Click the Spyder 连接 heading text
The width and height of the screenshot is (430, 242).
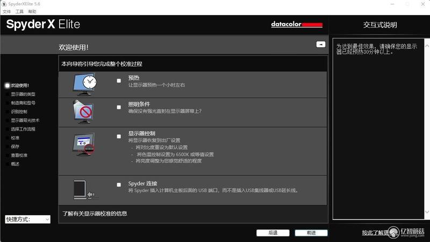[x=142, y=184]
